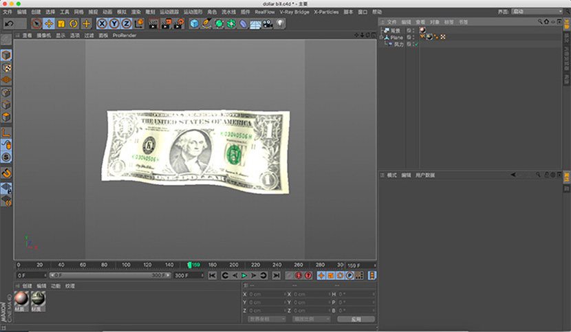
Task: Open the deformer capsule icon
Action: coord(244,23)
